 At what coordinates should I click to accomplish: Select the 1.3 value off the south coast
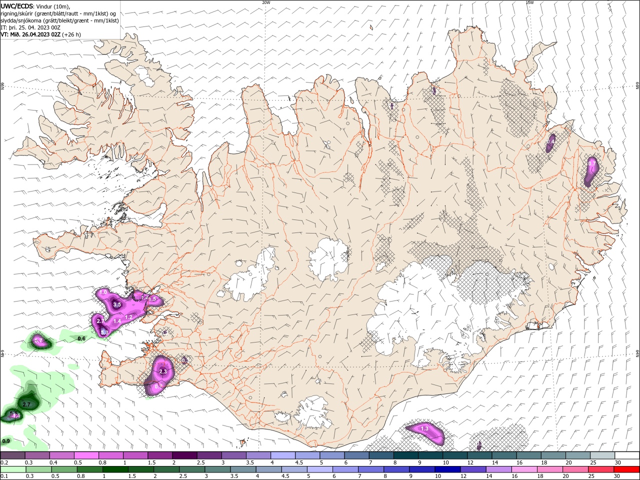[424, 428]
